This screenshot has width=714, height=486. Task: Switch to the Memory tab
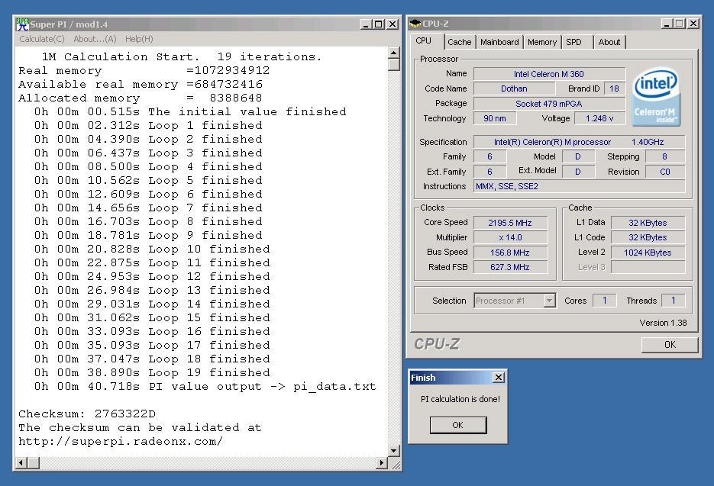pyautogui.click(x=542, y=42)
